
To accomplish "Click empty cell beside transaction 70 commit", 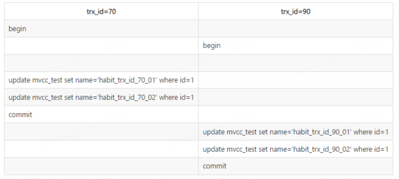I will coord(296,114).
